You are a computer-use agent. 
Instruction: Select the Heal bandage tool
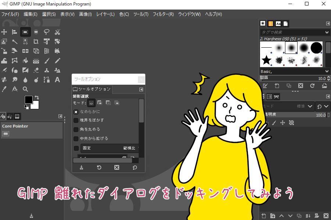click(x=4, y=80)
